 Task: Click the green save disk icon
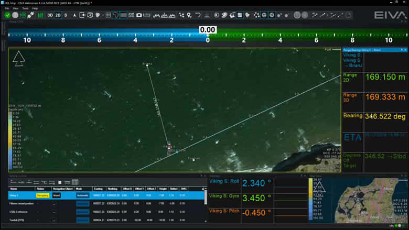40,15
